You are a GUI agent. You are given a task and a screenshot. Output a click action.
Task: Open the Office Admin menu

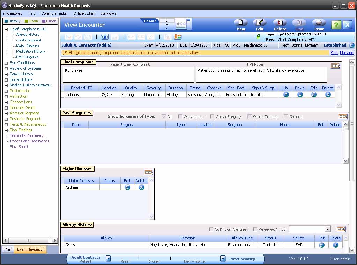84,13
